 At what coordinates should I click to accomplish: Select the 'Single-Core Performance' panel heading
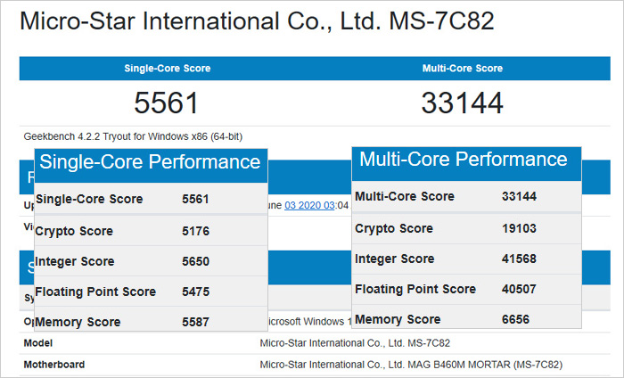pyautogui.click(x=150, y=162)
